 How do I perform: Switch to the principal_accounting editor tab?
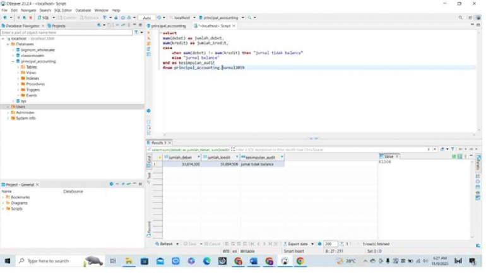[167, 26]
